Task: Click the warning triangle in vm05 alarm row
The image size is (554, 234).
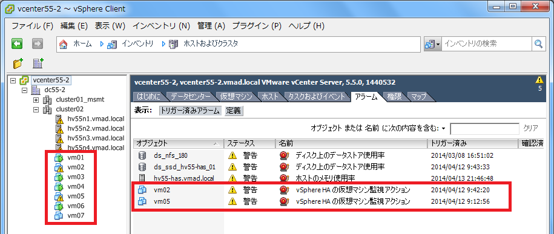Action: (232, 201)
